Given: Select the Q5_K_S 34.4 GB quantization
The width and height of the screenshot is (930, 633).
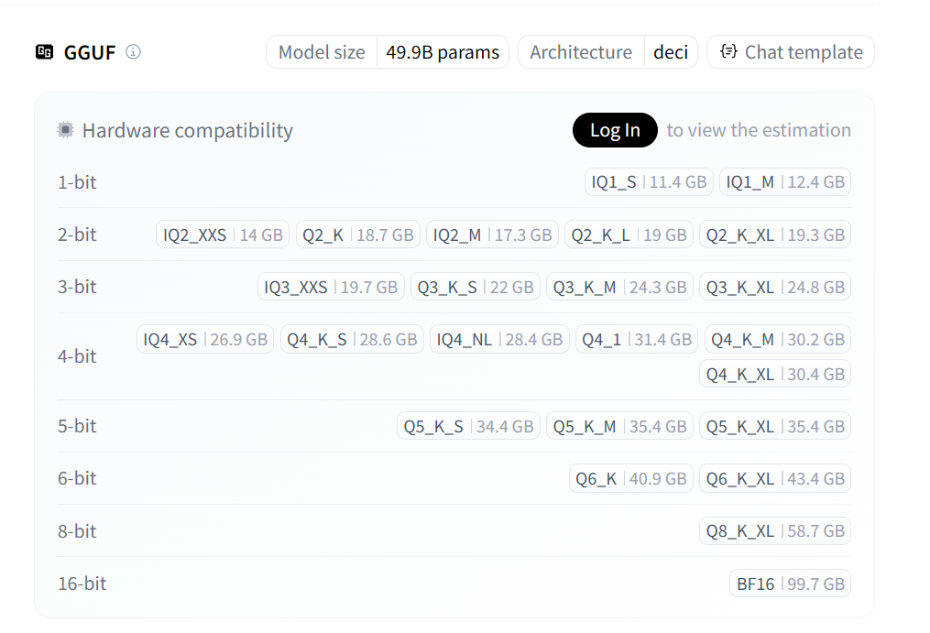Looking at the screenshot, I should [468, 426].
